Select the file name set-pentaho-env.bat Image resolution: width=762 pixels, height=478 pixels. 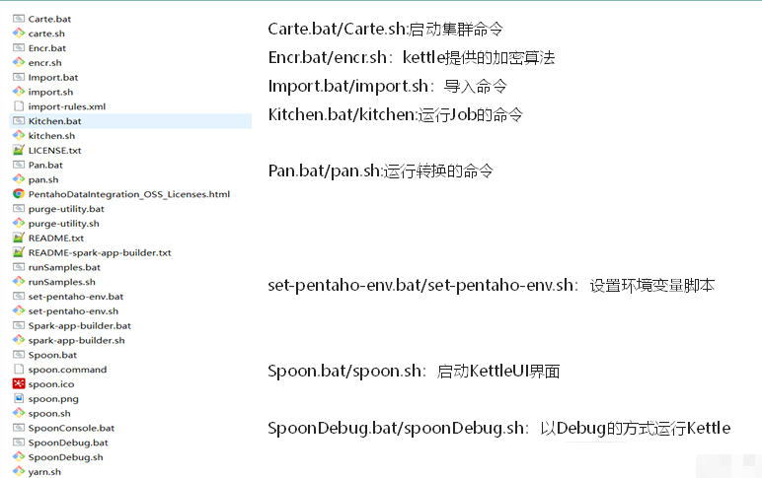(x=76, y=296)
